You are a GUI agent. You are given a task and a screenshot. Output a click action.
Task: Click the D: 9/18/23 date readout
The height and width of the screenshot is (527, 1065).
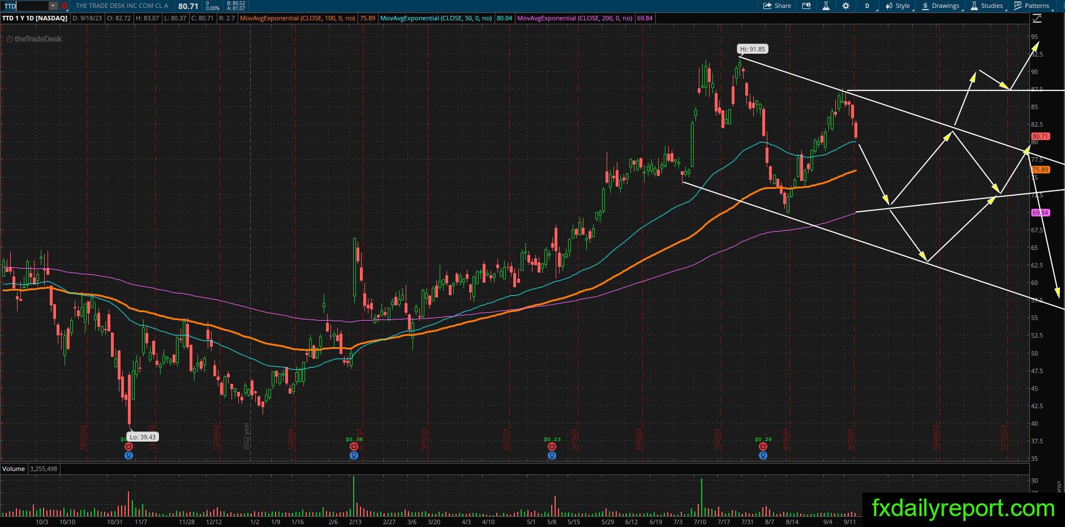pyautogui.click(x=88, y=18)
